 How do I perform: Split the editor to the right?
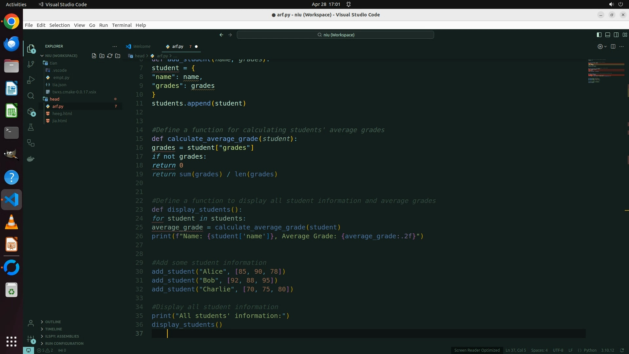click(613, 47)
